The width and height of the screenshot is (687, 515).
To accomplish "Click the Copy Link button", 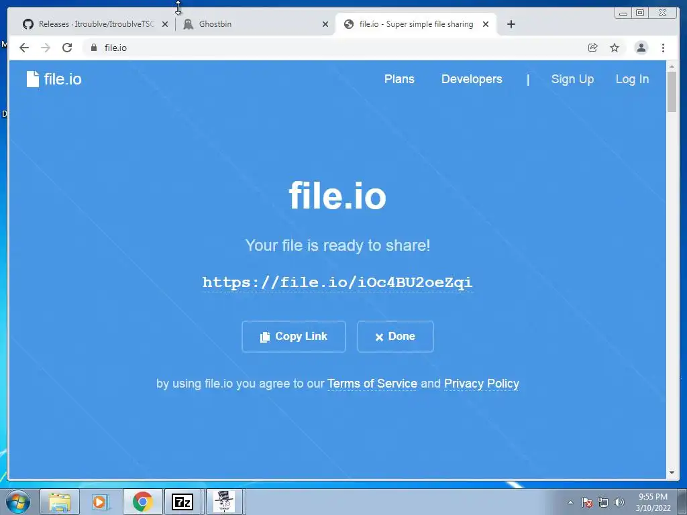I will coord(294,337).
